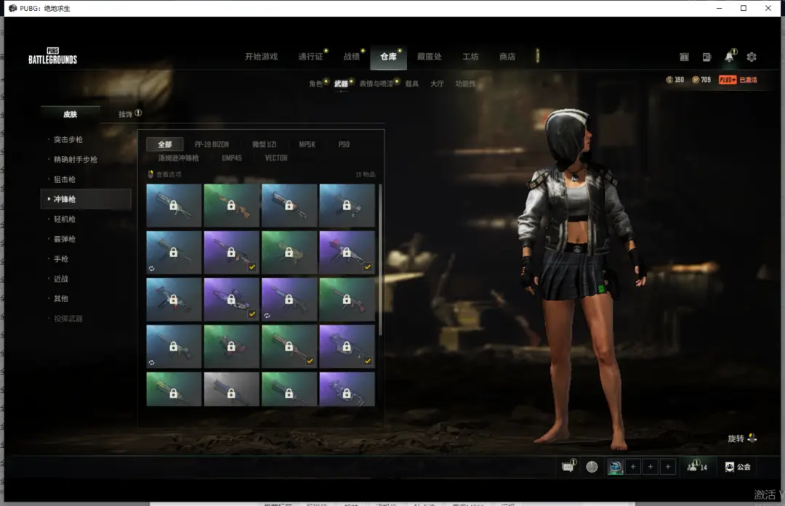Toggle checkmark on second-row second purple skin
Image resolution: width=785 pixels, height=506 pixels.
click(251, 267)
